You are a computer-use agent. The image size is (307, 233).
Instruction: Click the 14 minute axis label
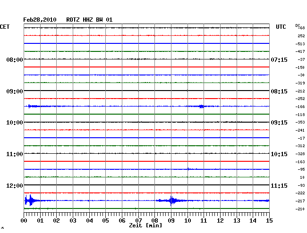click(x=253, y=221)
